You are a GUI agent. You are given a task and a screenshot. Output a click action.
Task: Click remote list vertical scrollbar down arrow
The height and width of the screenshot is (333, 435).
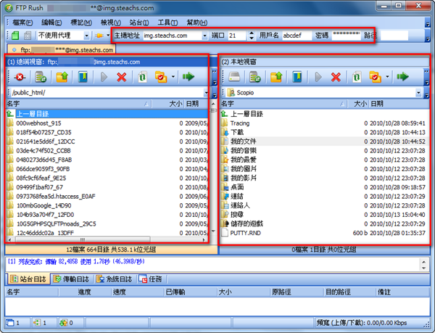point(213,231)
